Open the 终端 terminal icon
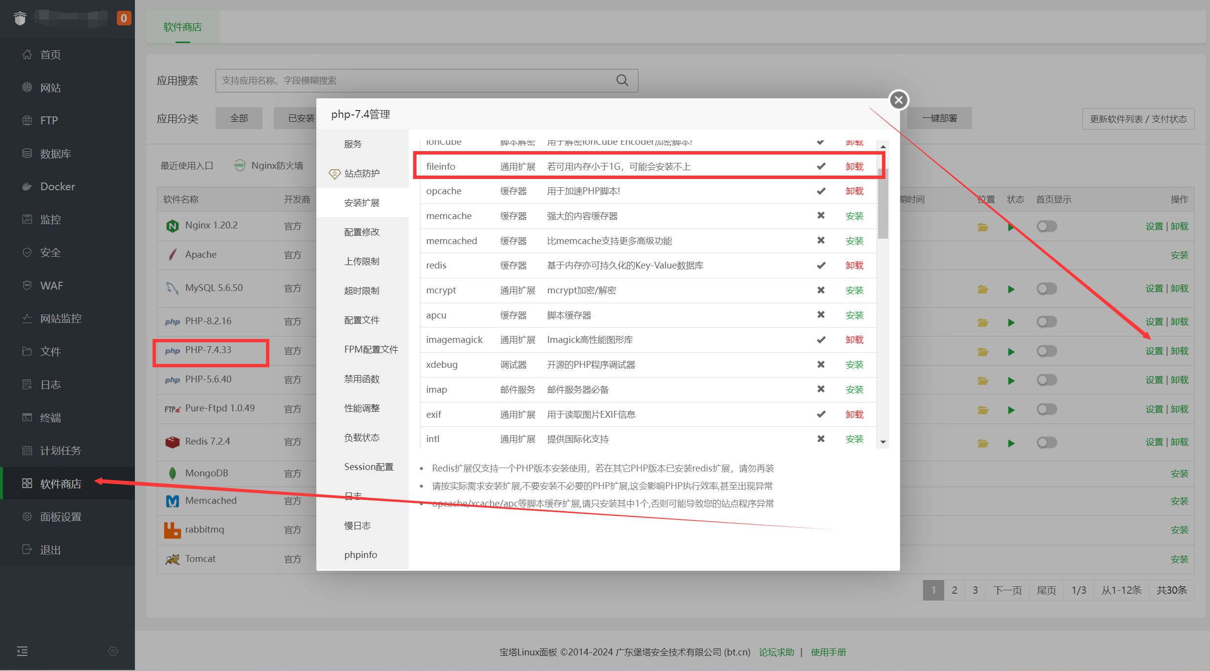 click(x=27, y=417)
